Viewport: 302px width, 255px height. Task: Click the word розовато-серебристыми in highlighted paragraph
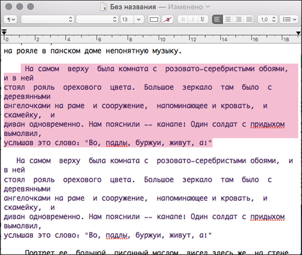(x=210, y=69)
